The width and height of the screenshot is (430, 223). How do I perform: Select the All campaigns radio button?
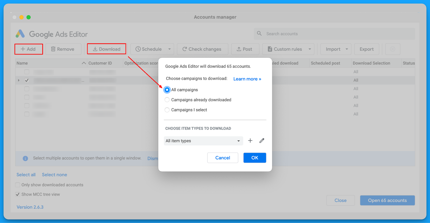coord(167,90)
